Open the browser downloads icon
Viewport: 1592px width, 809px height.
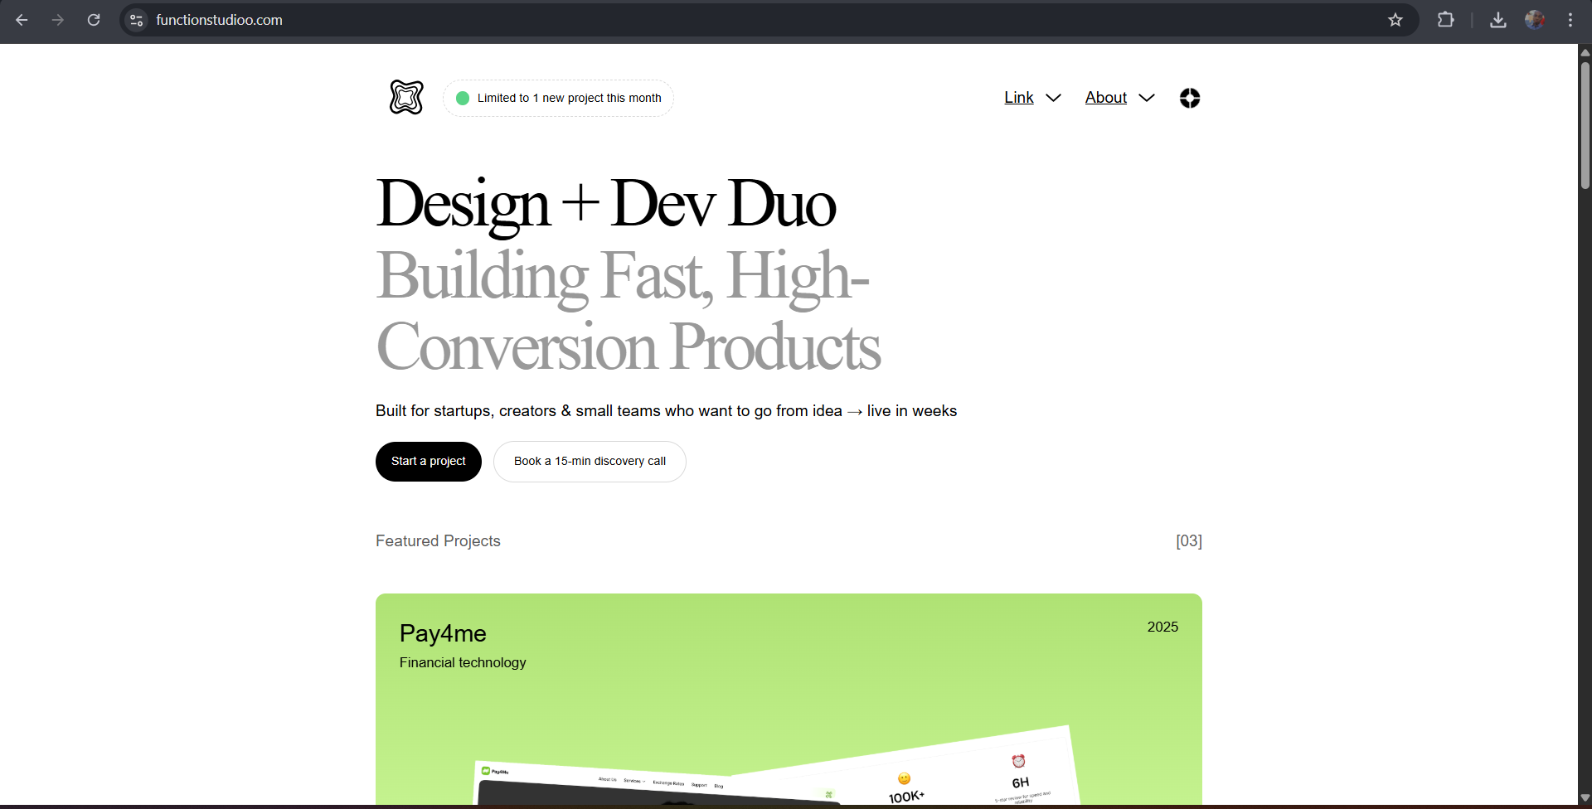[1497, 20]
